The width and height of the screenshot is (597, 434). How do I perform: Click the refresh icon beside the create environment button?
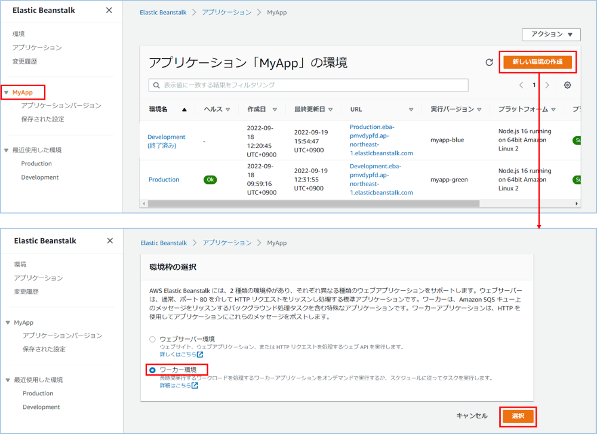489,62
